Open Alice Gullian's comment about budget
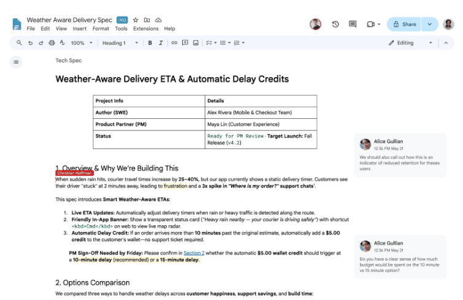463x300 pixels. 400,257
